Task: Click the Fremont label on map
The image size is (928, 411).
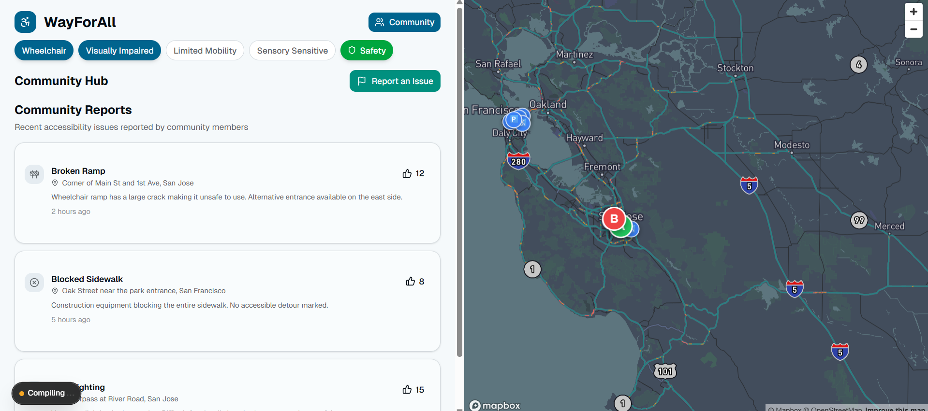Action: [x=602, y=167]
